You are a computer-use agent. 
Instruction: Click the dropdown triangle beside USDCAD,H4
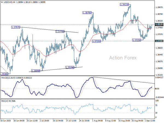[x=2, y=2]
